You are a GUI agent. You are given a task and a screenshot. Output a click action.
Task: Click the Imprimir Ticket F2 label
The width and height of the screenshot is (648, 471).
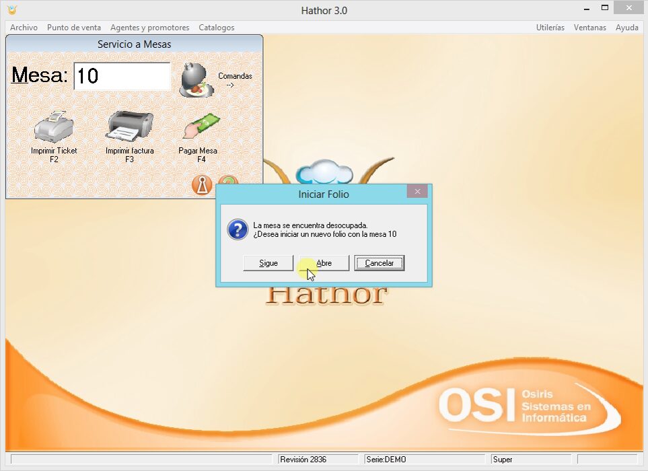pos(54,155)
